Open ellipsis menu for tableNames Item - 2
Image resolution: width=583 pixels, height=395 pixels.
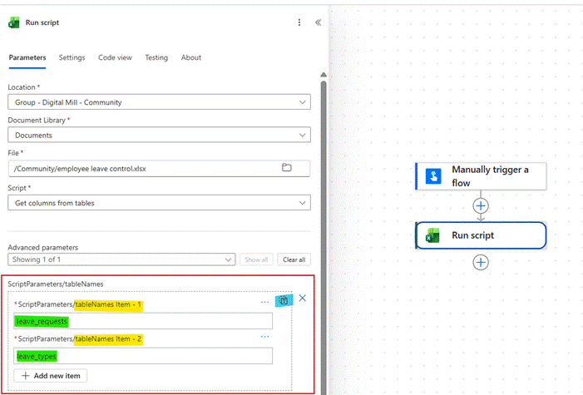coord(264,337)
